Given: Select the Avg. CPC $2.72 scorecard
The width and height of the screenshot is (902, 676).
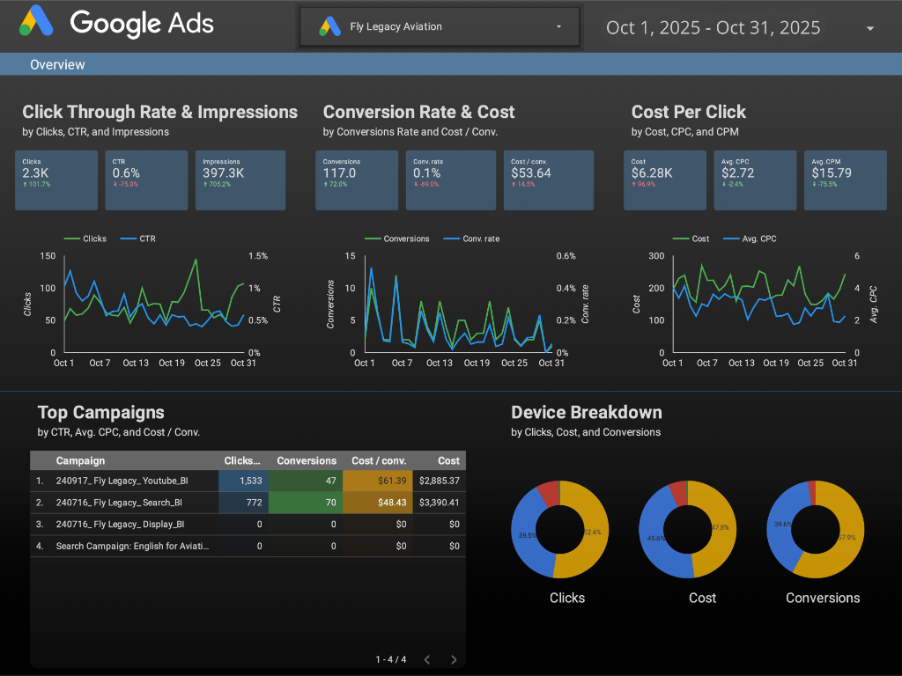Looking at the screenshot, I should tap(755, 180).
